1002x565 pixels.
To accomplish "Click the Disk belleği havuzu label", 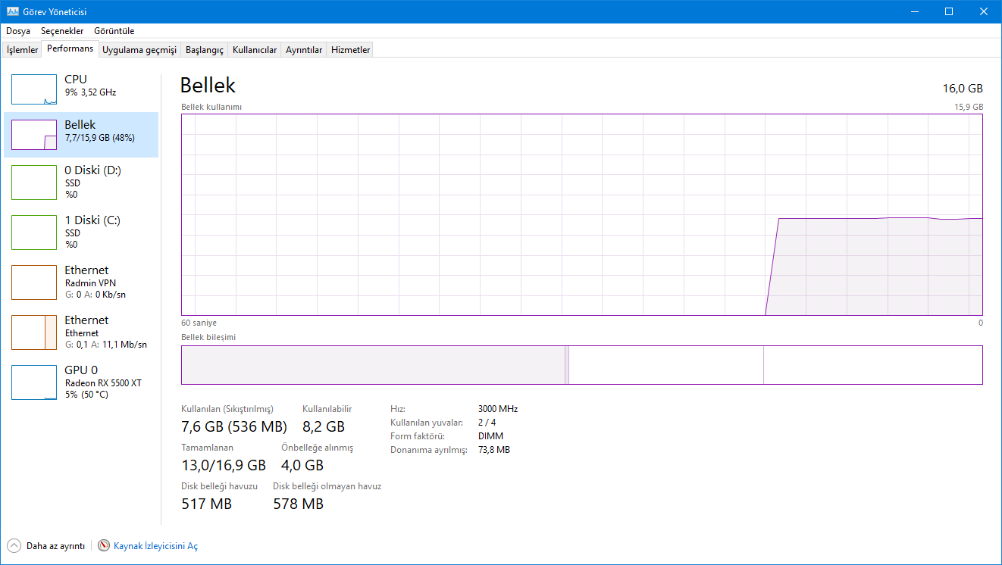I will [220, 486].
